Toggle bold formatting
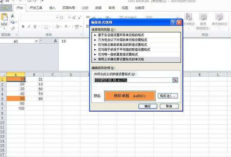This screenshot has width=231, height=157. [x=23, y=27]
